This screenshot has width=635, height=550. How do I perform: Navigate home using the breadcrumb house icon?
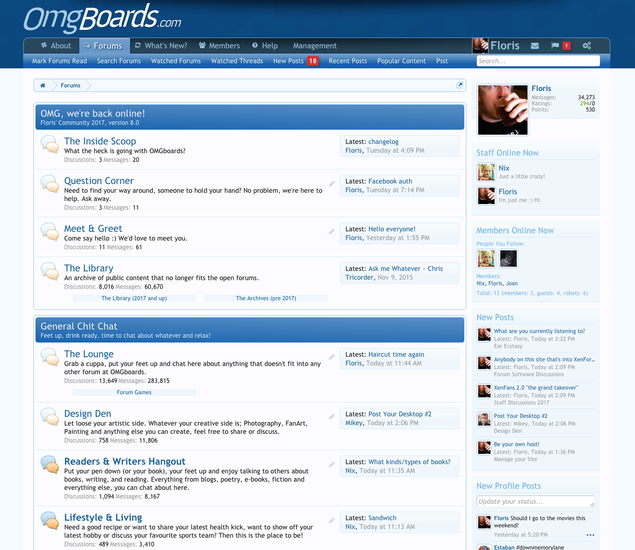coord(43,85)
